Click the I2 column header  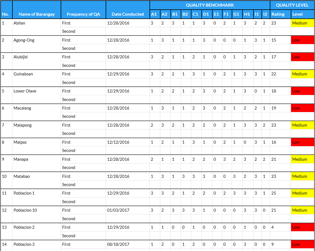pos(266,14)
